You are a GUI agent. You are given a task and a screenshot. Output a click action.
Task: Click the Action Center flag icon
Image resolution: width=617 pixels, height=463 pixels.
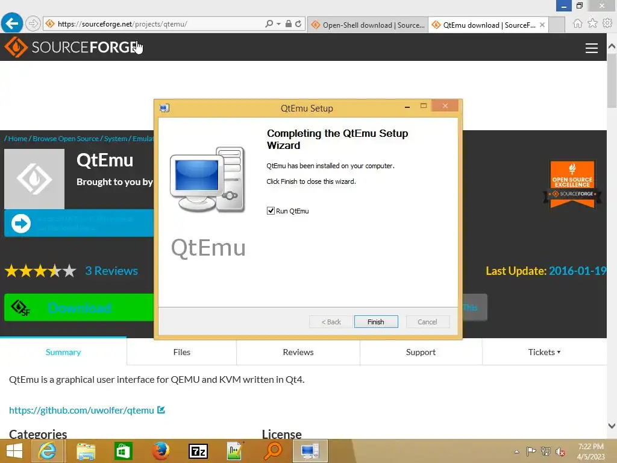[x=531, y=451]
